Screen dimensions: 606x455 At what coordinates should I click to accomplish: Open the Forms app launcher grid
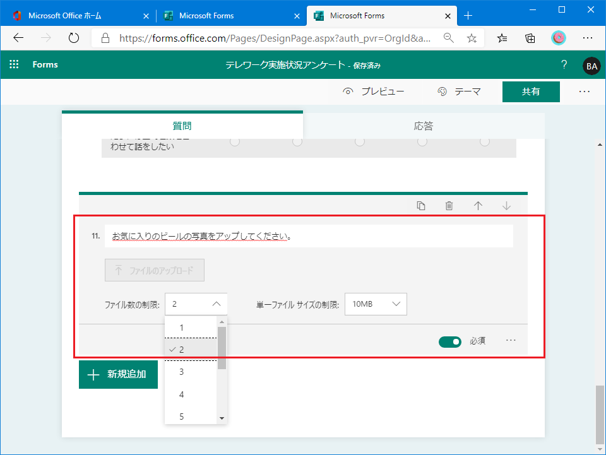[15, 64]
